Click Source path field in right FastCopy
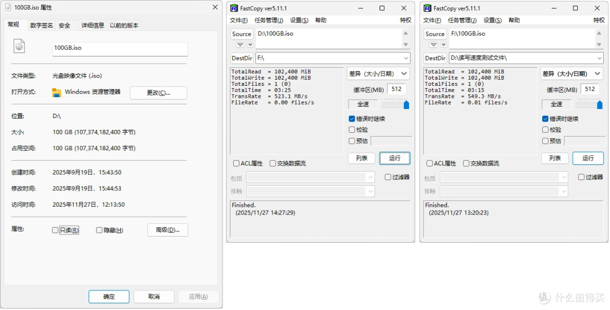Screen dimensions: 610x310 coord(522,38)
